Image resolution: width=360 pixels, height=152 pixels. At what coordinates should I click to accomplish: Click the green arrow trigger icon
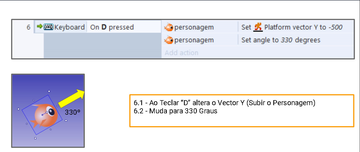coord(40,27)
